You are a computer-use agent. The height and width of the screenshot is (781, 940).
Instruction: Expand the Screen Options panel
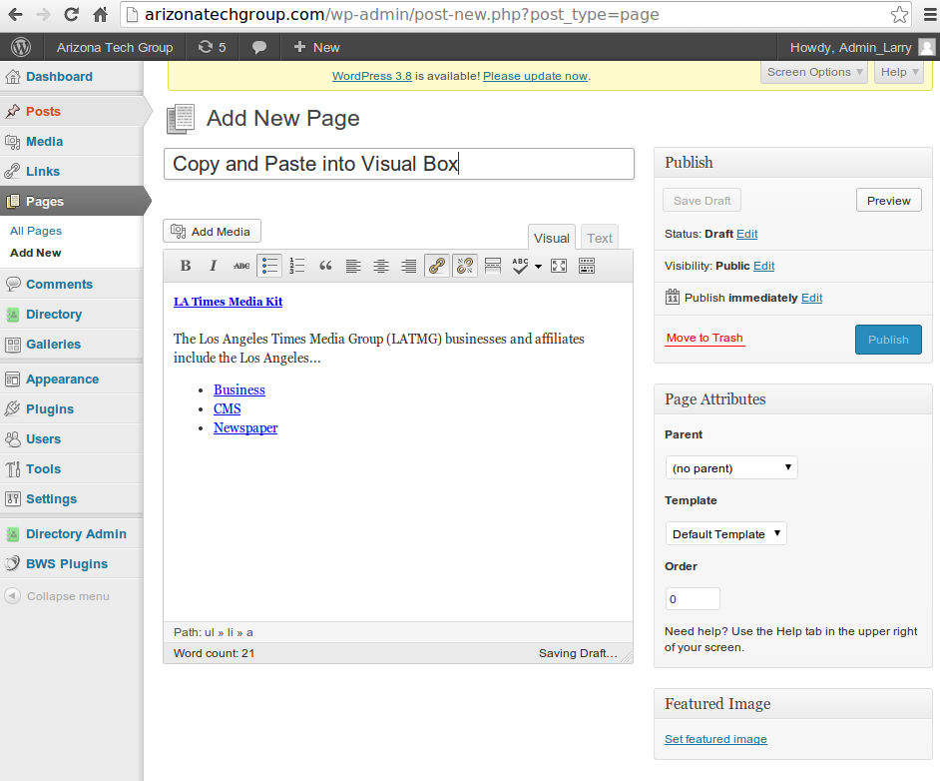pos(814,72)
